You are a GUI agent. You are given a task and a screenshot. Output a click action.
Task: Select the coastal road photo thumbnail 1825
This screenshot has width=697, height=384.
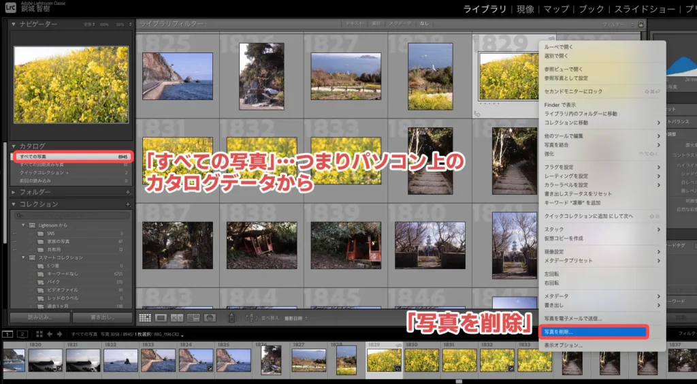tap(178, 76)
